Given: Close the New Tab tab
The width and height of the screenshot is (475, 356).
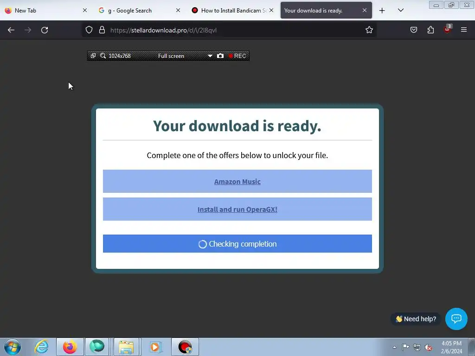Looking at the screenshot, I should coord(85,11).
